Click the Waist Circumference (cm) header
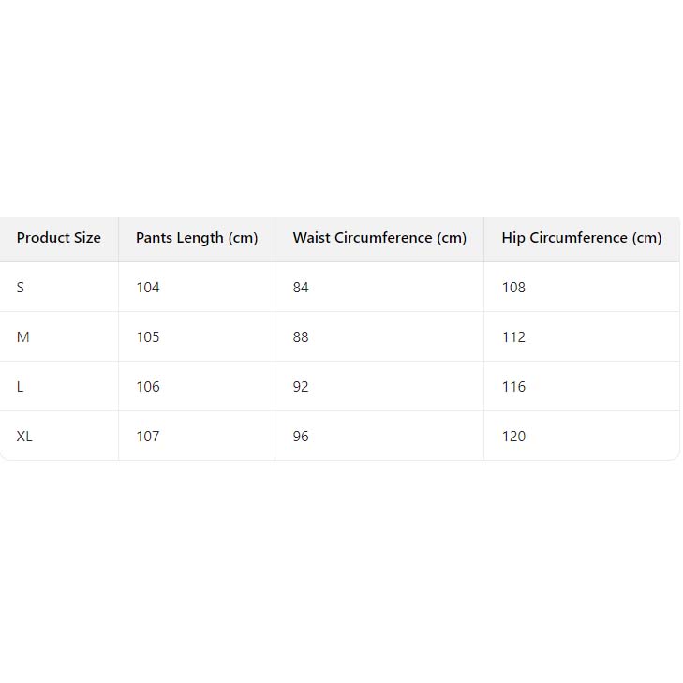Viewport: 683px width, 683px height. [x=379, y=238]
